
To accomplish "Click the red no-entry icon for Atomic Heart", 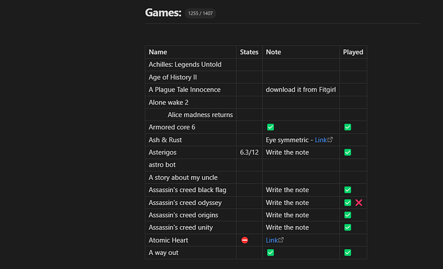I will click(245, 240).
